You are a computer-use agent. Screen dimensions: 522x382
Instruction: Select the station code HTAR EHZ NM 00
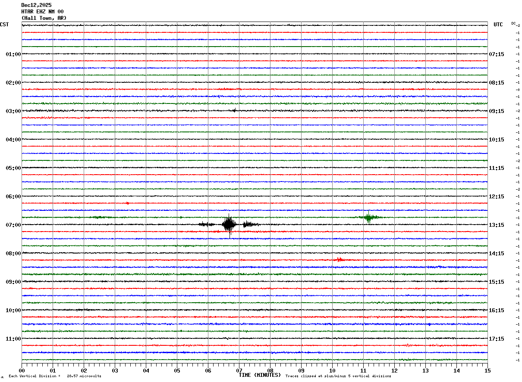click(42, 12)
